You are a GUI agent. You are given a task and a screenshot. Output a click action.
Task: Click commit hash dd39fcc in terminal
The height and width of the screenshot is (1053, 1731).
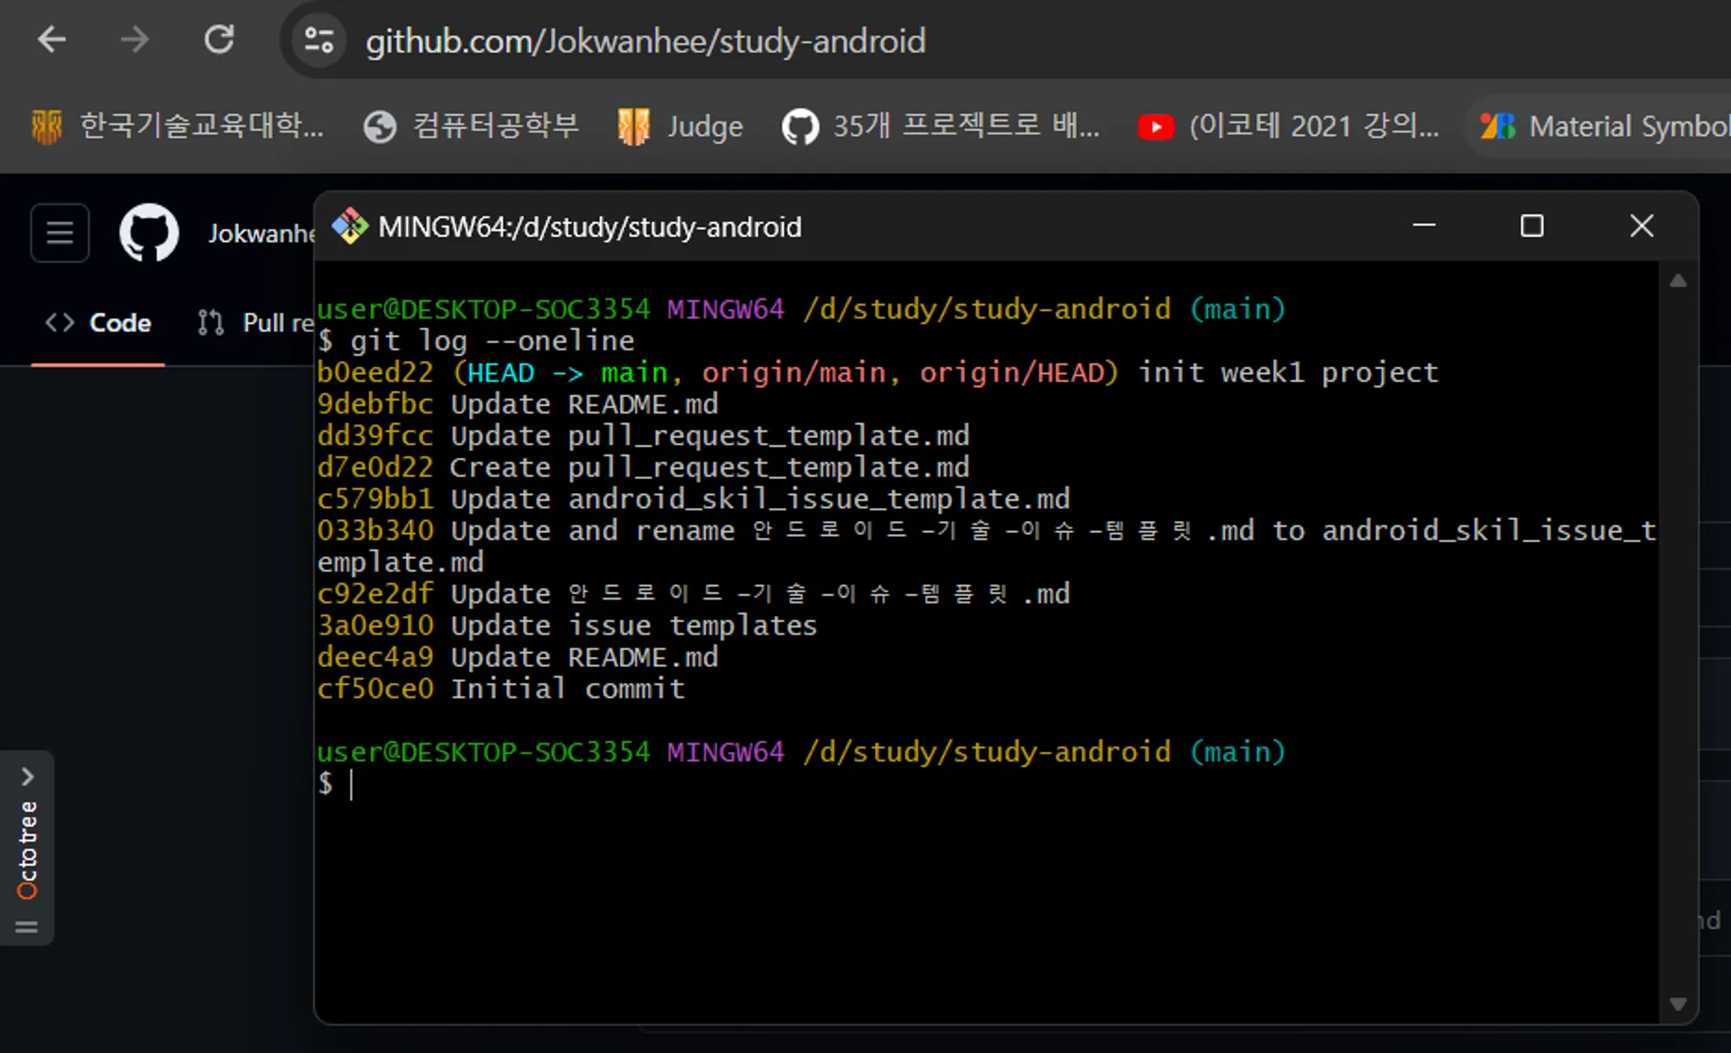[x=375, y=435]
